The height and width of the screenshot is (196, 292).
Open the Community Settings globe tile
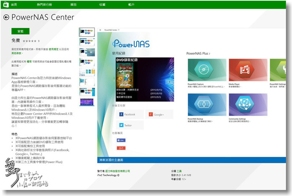coord(248,104)
